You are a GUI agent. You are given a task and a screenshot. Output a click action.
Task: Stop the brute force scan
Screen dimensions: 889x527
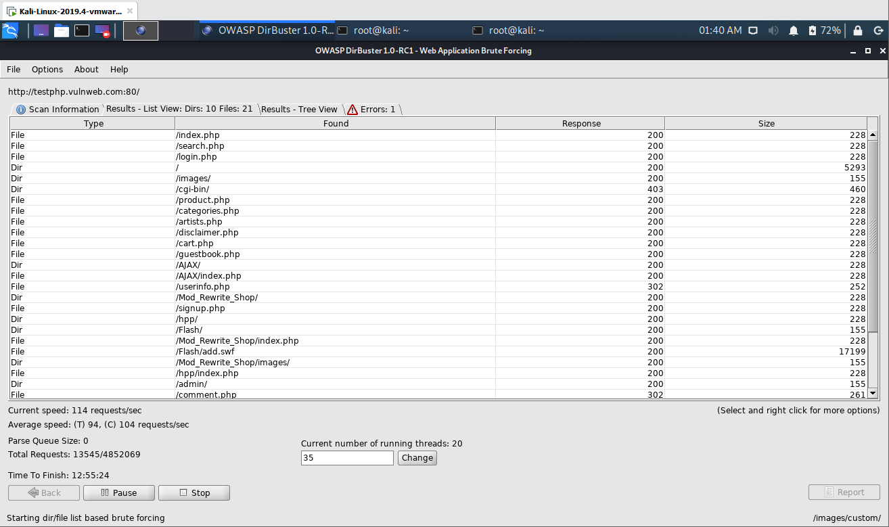[x=194, y=493]
